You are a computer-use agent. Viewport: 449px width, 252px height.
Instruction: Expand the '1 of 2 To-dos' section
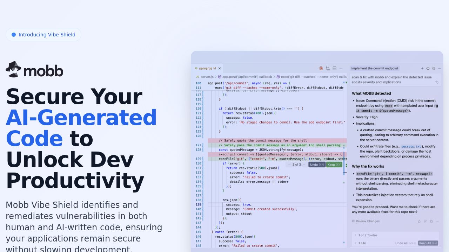(395, 235)
